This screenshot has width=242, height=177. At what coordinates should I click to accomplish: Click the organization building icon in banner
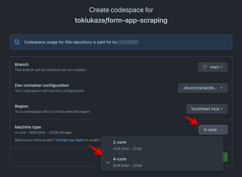tap(17, 42)
